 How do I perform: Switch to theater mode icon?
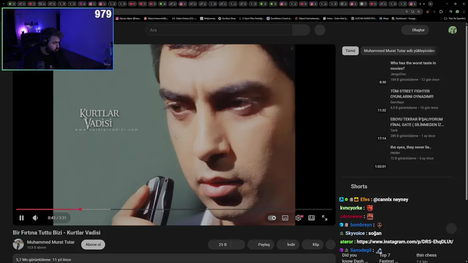click(x=312, y=218)
